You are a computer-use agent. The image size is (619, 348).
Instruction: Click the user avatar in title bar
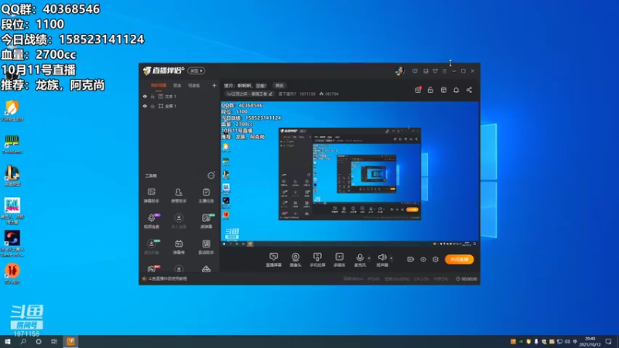point(399,71)
